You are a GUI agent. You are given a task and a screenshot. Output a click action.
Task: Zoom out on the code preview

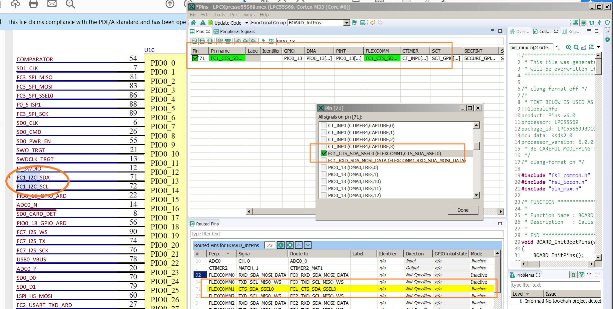point(576,47)
